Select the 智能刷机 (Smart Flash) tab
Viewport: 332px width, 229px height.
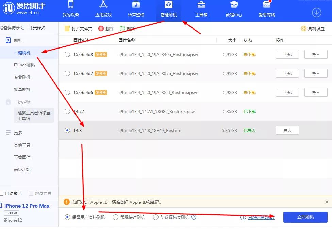tap(168, 10)
